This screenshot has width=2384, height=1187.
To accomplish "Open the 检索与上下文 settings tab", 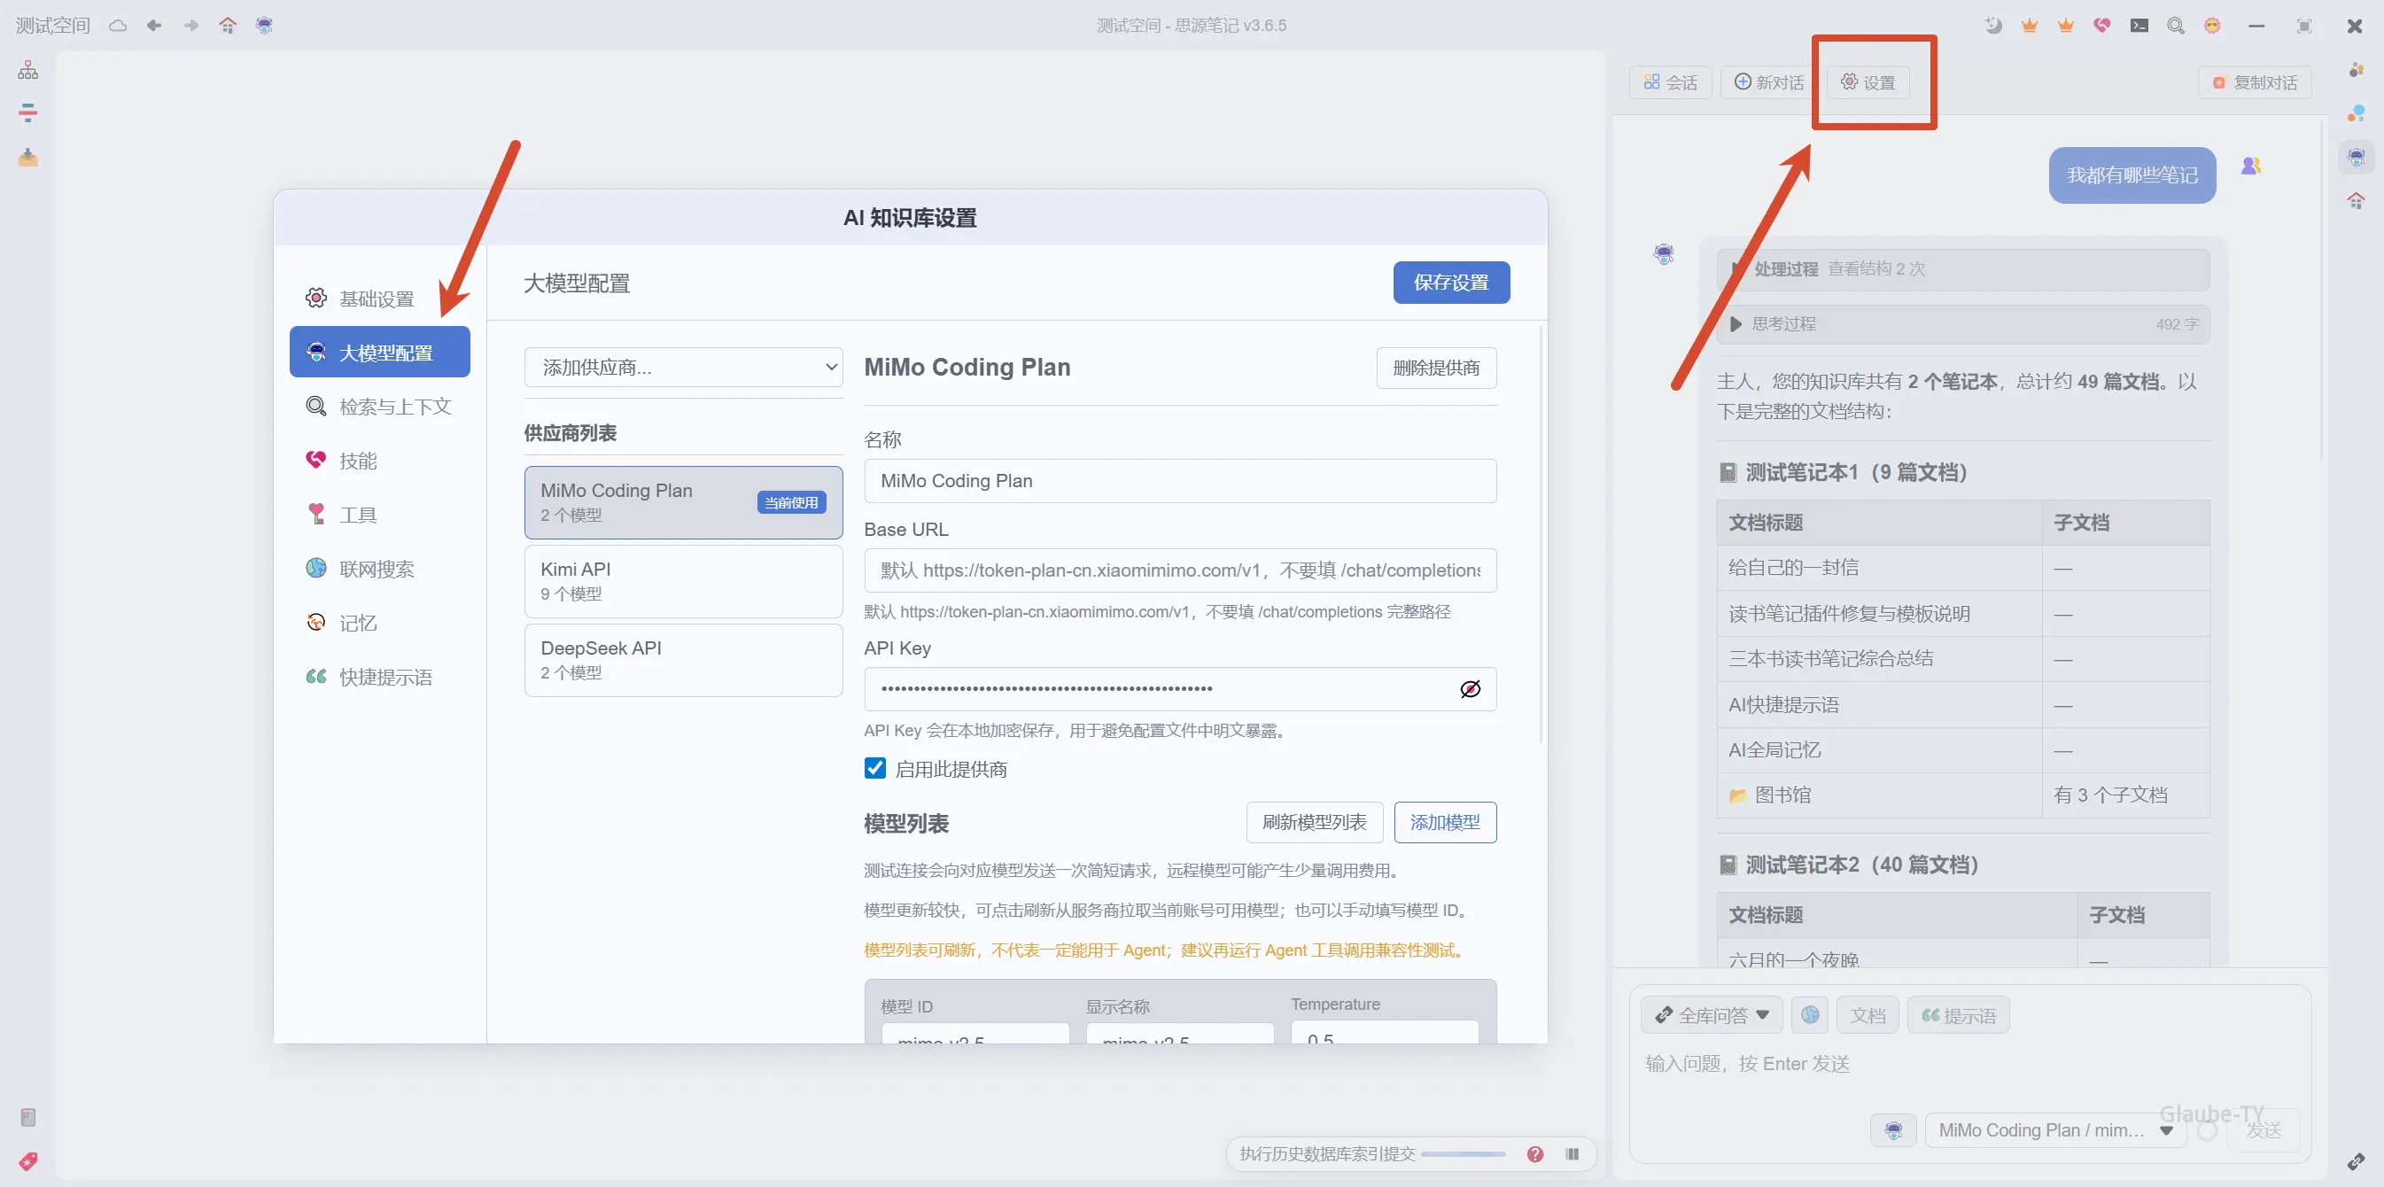I will click(x=379, y=407).
